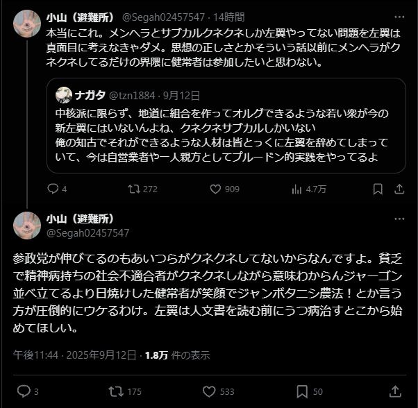Share the first tweet
Viewport: 418px width, 408px height.
coord(399,189)
